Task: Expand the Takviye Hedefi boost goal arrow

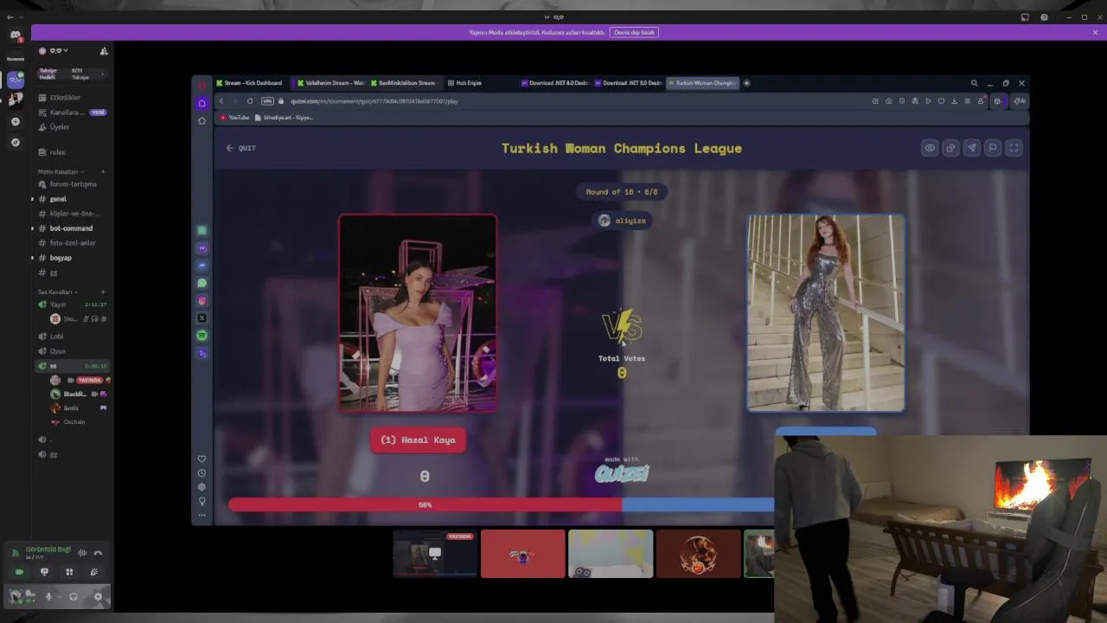Action: click(x=103, y=74)
